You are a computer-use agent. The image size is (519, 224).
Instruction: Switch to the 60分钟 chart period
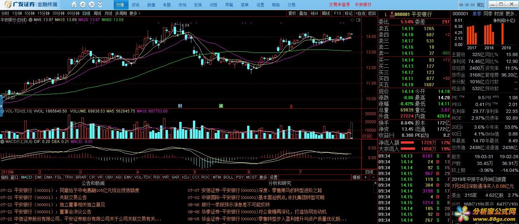point(73,14)
